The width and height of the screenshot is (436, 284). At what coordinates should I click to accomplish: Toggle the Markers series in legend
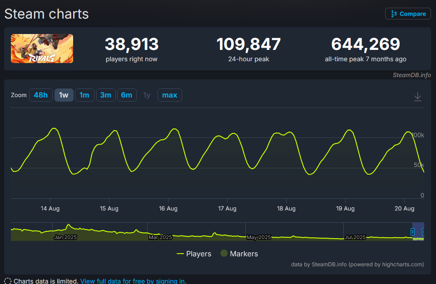(x=239, y=254)
